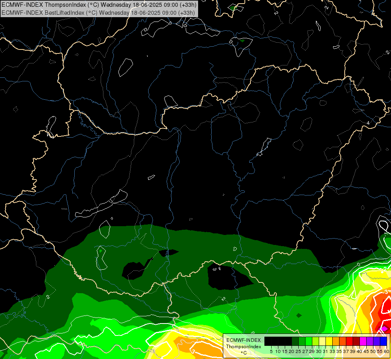This screenshot has height=359, width=391.
Task: Click the ECMWF-INDEX ThompsonIndex title line
Action: point(99,4)
